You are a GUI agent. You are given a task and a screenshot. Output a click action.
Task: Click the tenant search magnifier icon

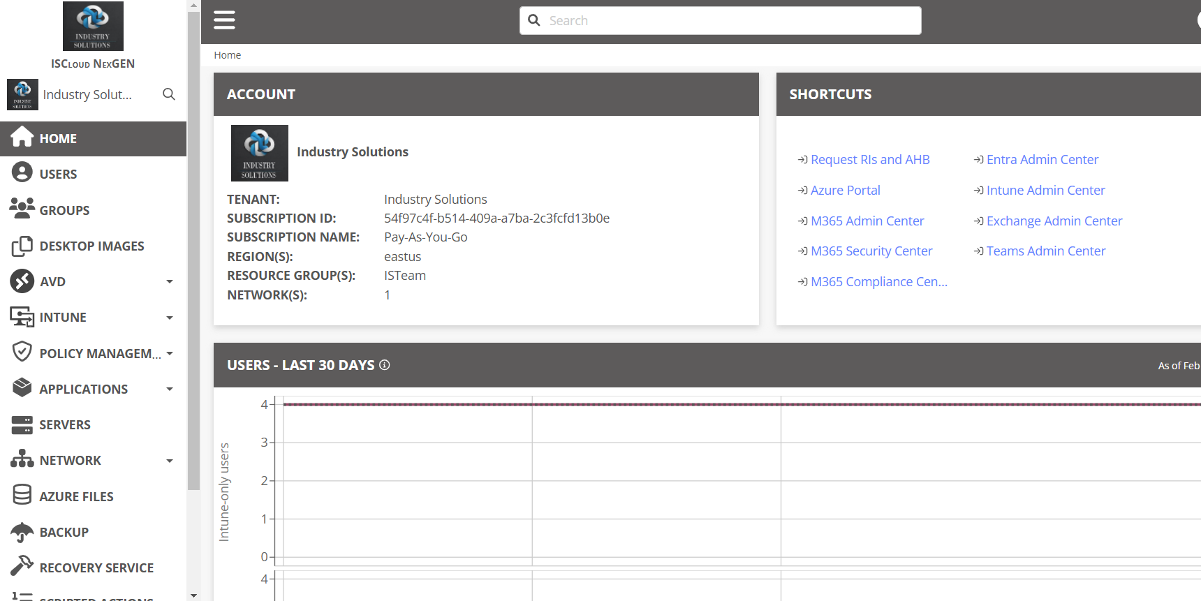(169, 94)
